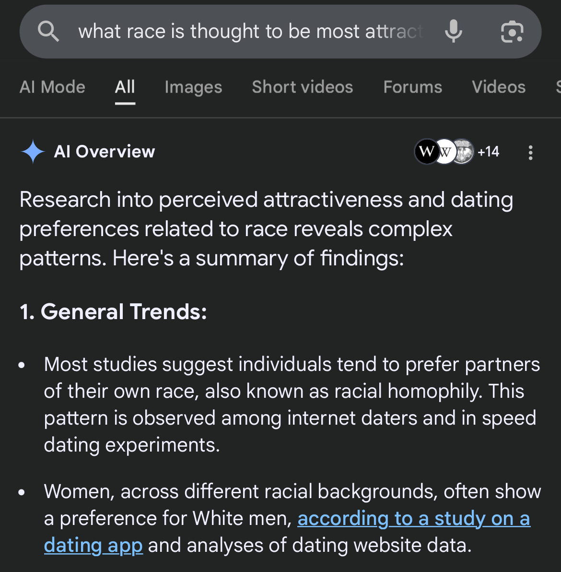Go to the Forums tab
Viewport: 561px width, 572px height.
(x=413, y=87)
